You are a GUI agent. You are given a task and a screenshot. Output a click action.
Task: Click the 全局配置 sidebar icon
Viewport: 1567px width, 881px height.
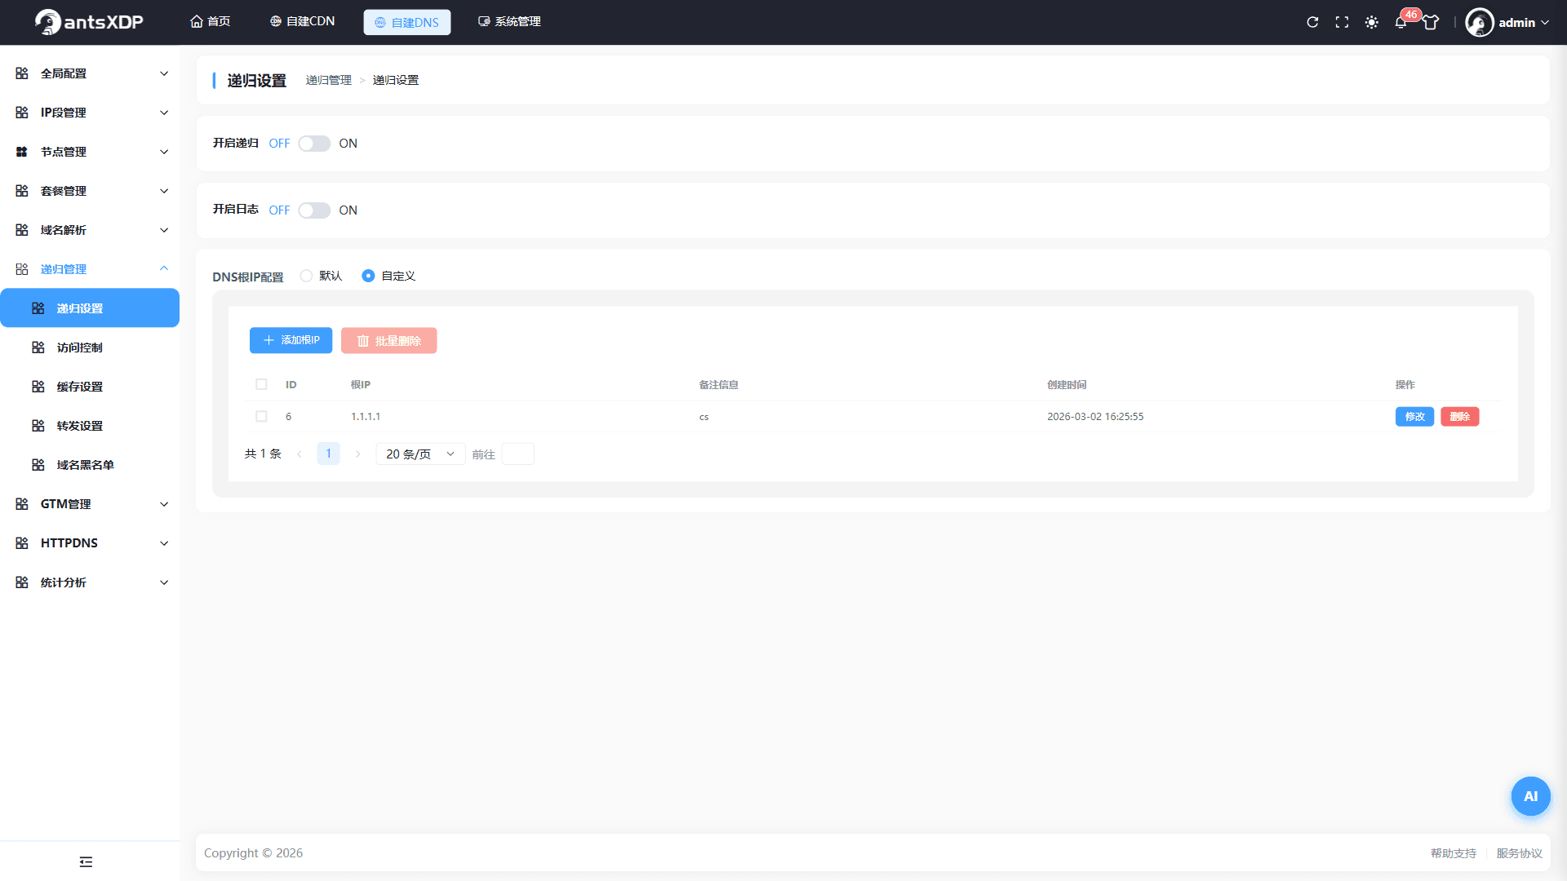coord(22,73)
